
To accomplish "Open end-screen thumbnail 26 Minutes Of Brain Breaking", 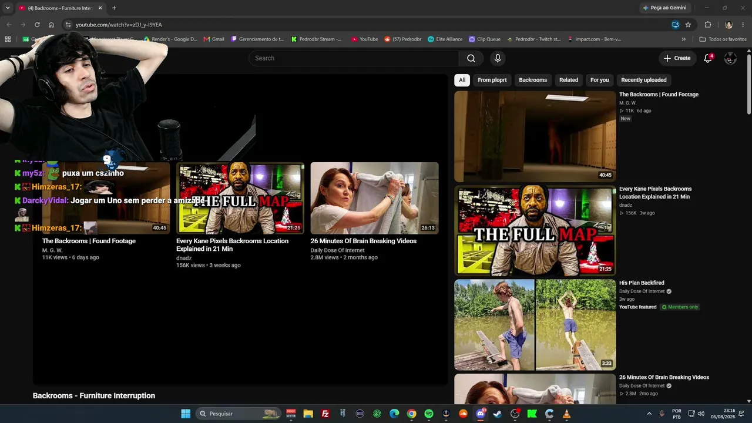I will (x=374, y=198).
